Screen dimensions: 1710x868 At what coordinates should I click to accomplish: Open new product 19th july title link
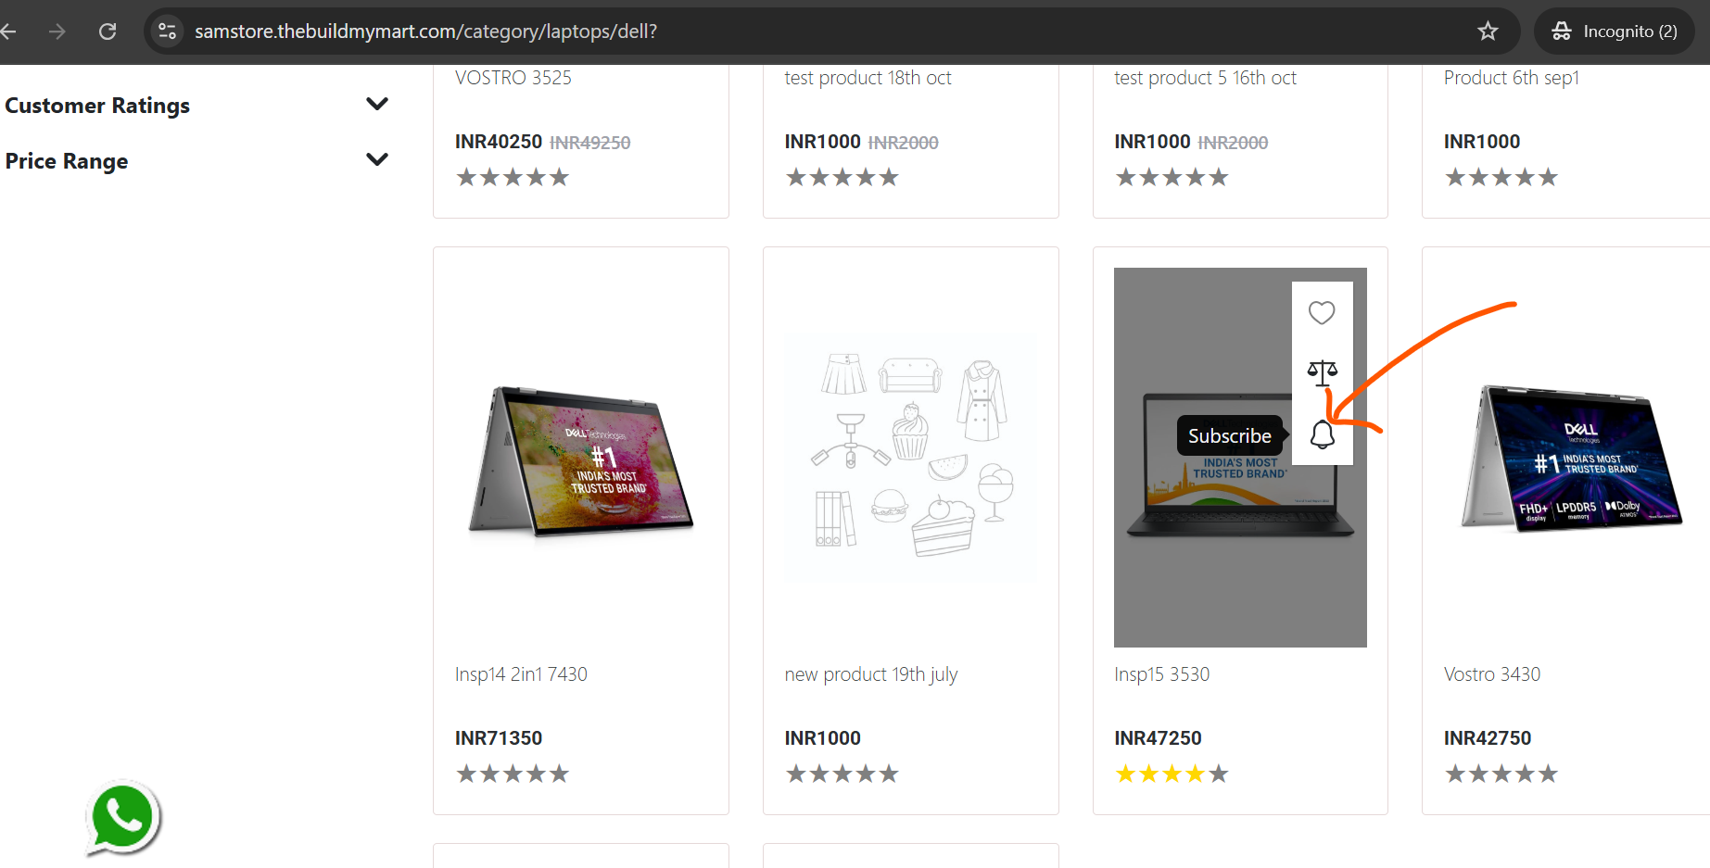pyautogui.click(x=871, y=674)
